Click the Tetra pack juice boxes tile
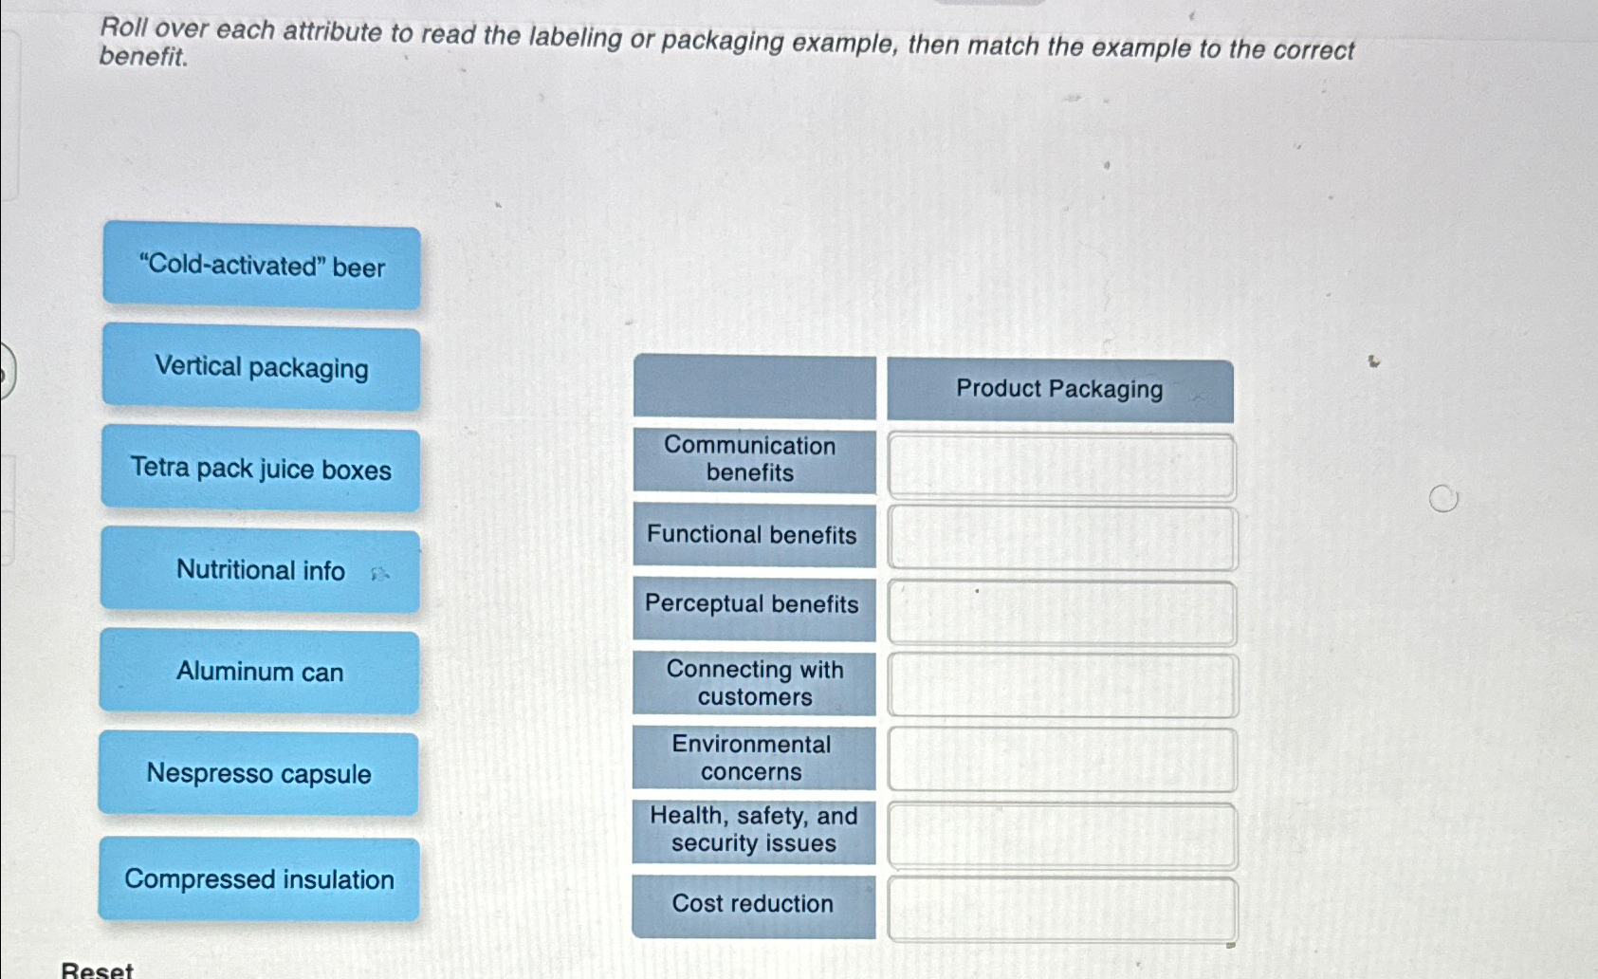Viewport: 1598px width, 979px height. coord(261,470)
